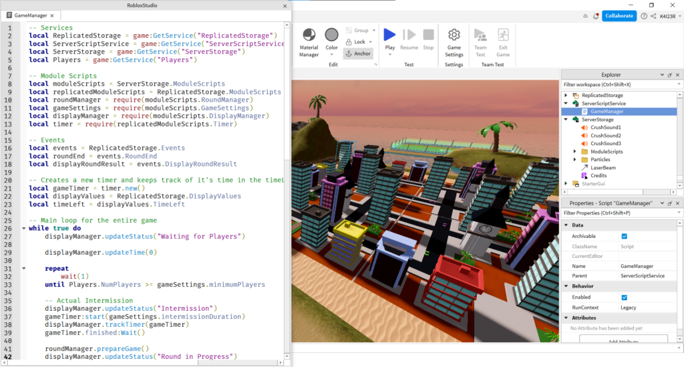Open the Explorer panel options chevron
684x367 pixels.
click(662, 75)
